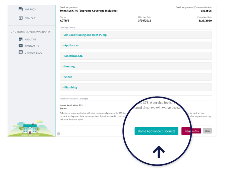
Task: Go to the 2-10 HBW Blog link
Action: [34, 53]
